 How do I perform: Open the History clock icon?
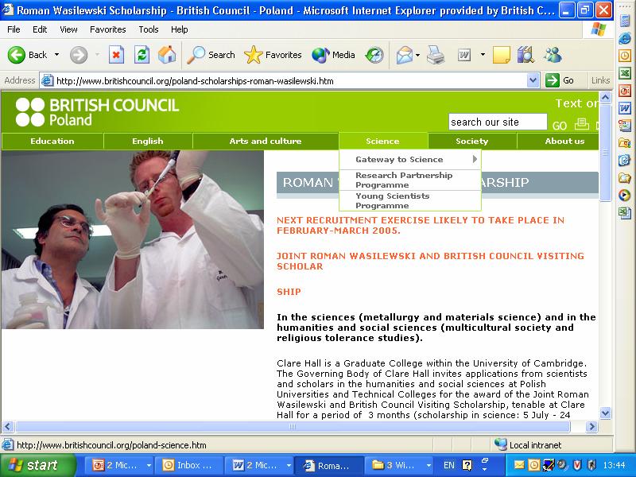pyautogui.click(x=374, y=55)
